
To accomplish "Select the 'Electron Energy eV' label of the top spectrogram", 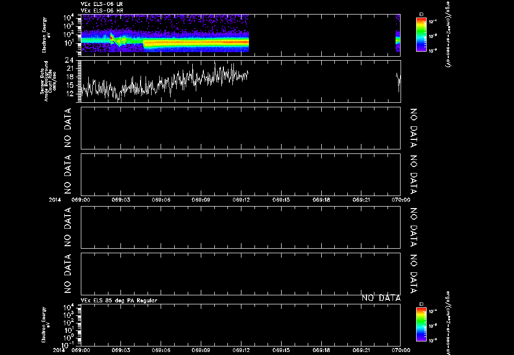I will pos(46,35).
